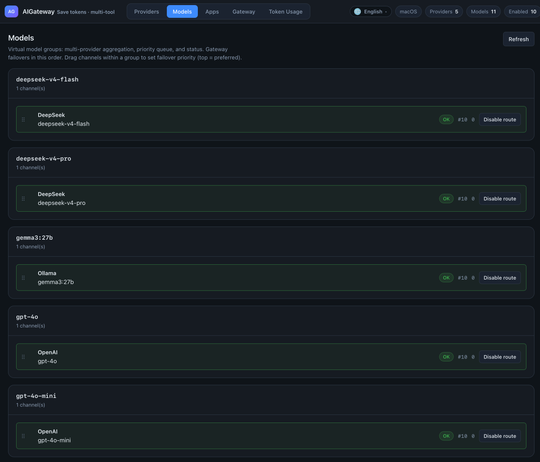
Task: Click the 'Save tokens · multi-tool' tagline
Action: click(86, 12)
